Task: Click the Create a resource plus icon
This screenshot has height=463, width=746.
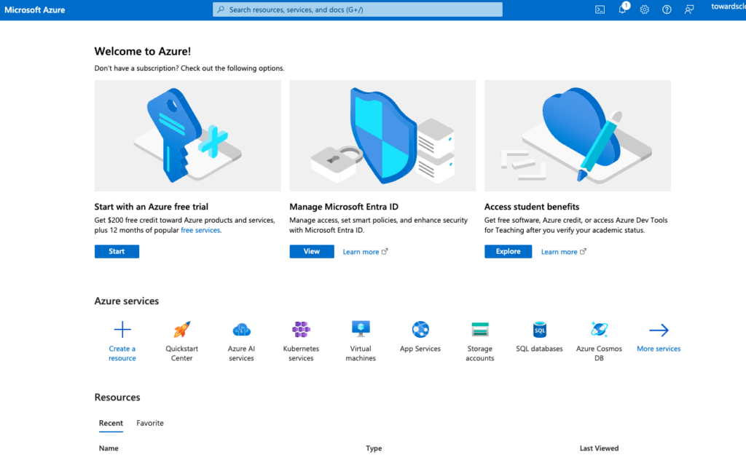Action: click(122, 330)
